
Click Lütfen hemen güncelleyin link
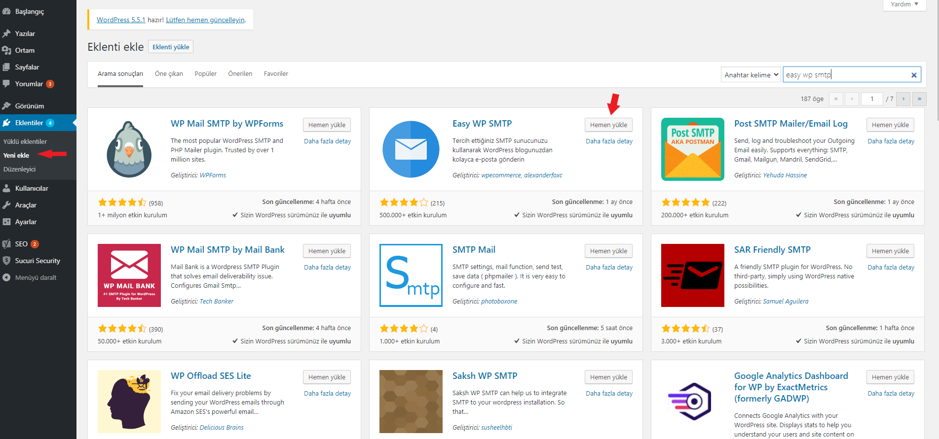point(205,20)
